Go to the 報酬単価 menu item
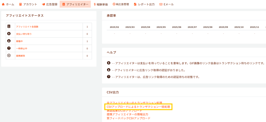This screenshot has width=266, height=122. 101,4
